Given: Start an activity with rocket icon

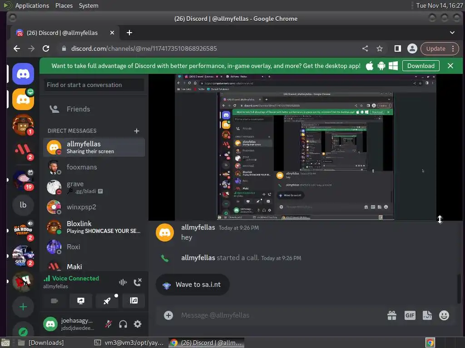Looking at the screenshot, I should [x=107, y=301].
